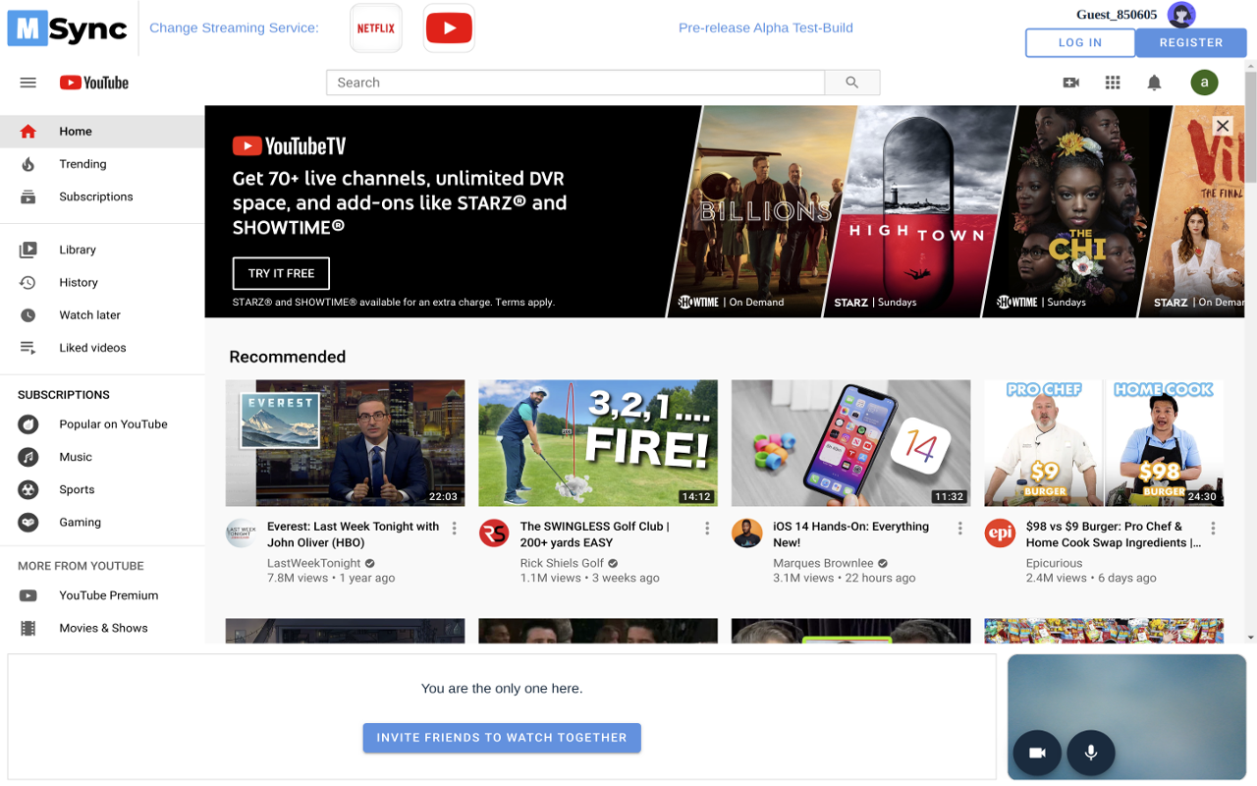Go to Home in sidebar
Screen dimensions: 1257x786
pos(102,132)
